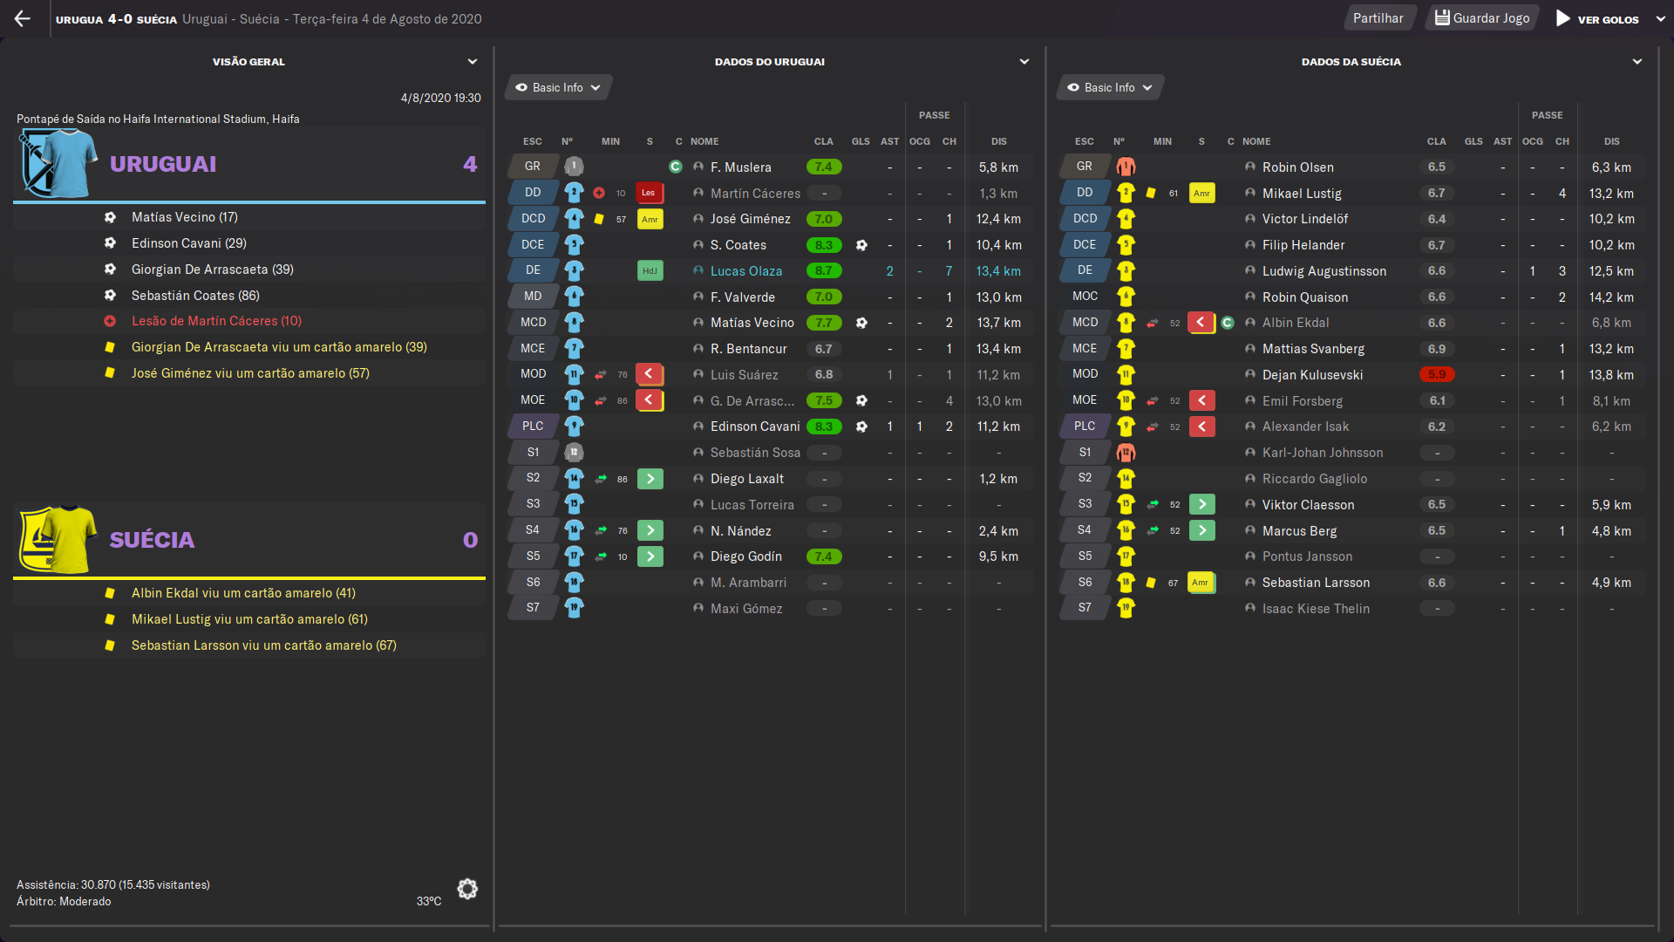Expand Visão Geral panel selector
This screenshot has height=942, width=1674.
473,62
